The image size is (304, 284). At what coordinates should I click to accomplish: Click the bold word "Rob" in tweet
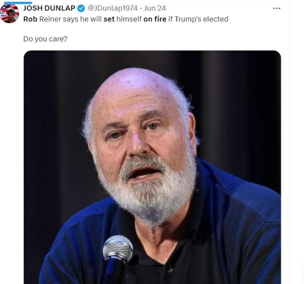[30, 19]
